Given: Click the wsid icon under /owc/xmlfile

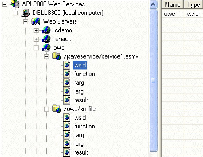Looking at the screenshot, I should [67, 118].
